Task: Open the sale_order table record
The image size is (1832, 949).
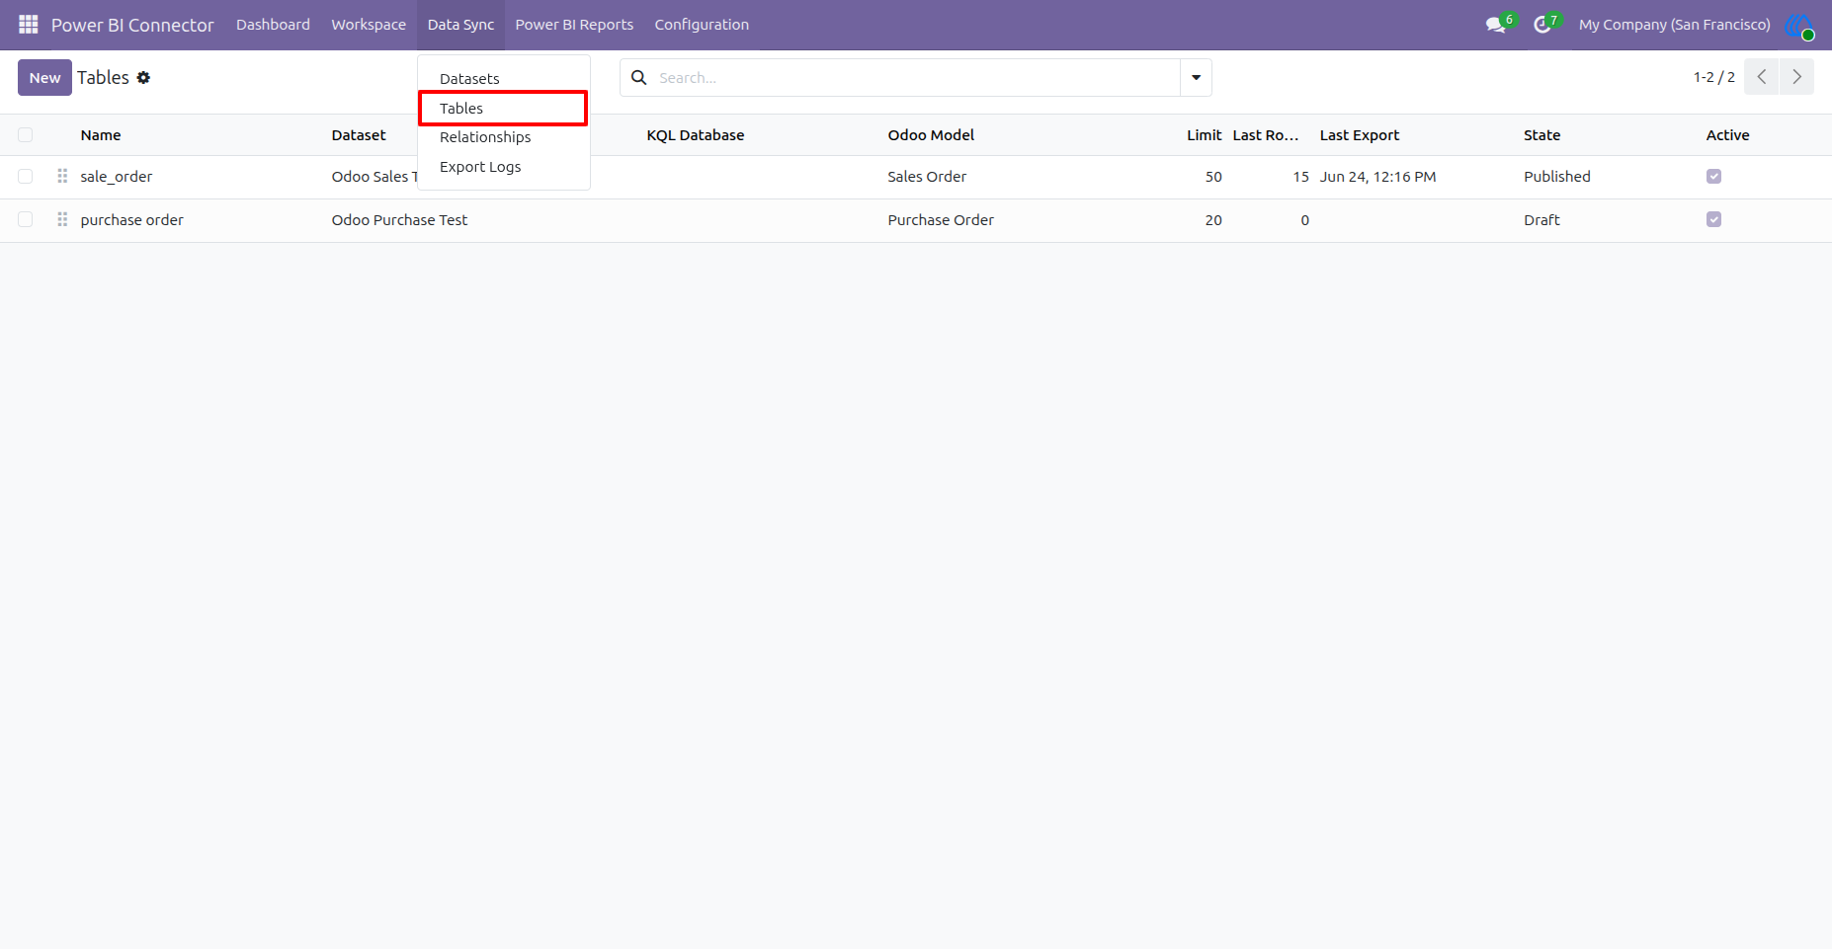Action: (x=117, y=177)
